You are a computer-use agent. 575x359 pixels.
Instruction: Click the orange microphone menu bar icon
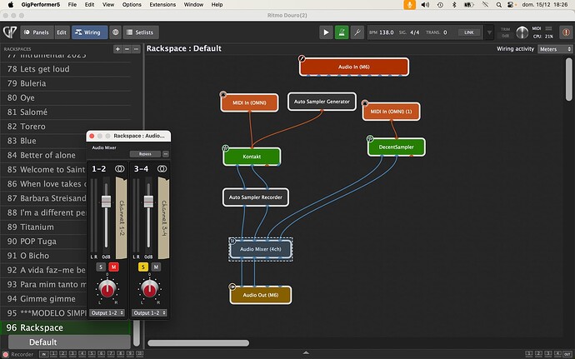click(x=410, y=5)
